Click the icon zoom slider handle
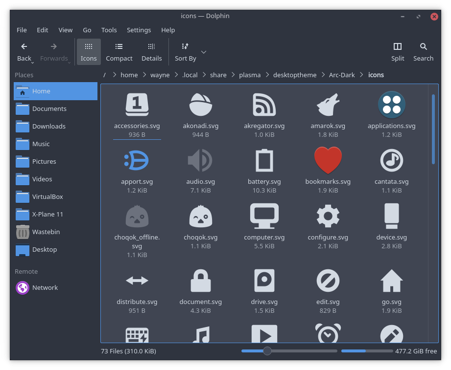Viewport: 451px width, 370px height. pyautogui.click(x=267, y=351)
